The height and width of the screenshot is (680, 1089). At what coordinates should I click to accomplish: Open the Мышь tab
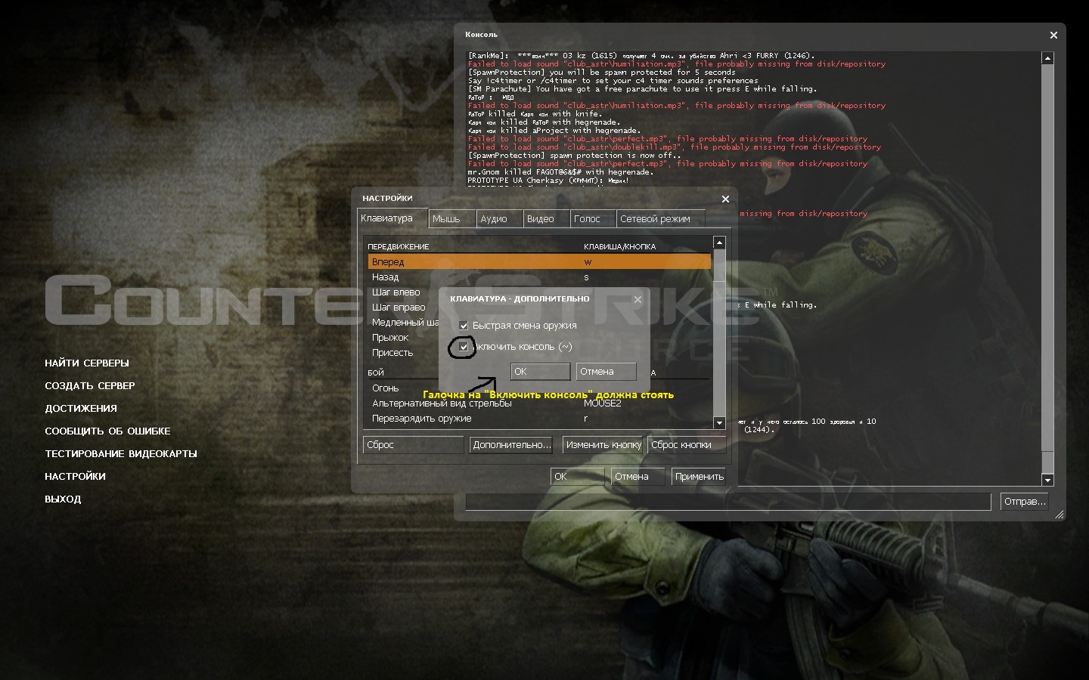coord(452,219)
